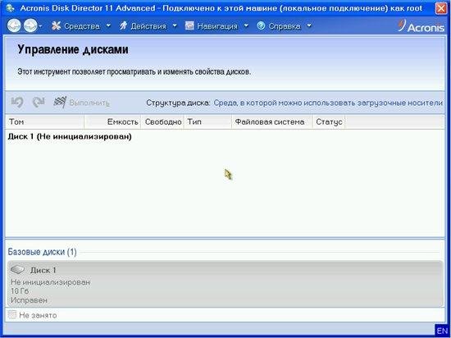This screenshot has height=338, width=451.
Task: Click the redo arrow icon
Action: tap(39, 102)
